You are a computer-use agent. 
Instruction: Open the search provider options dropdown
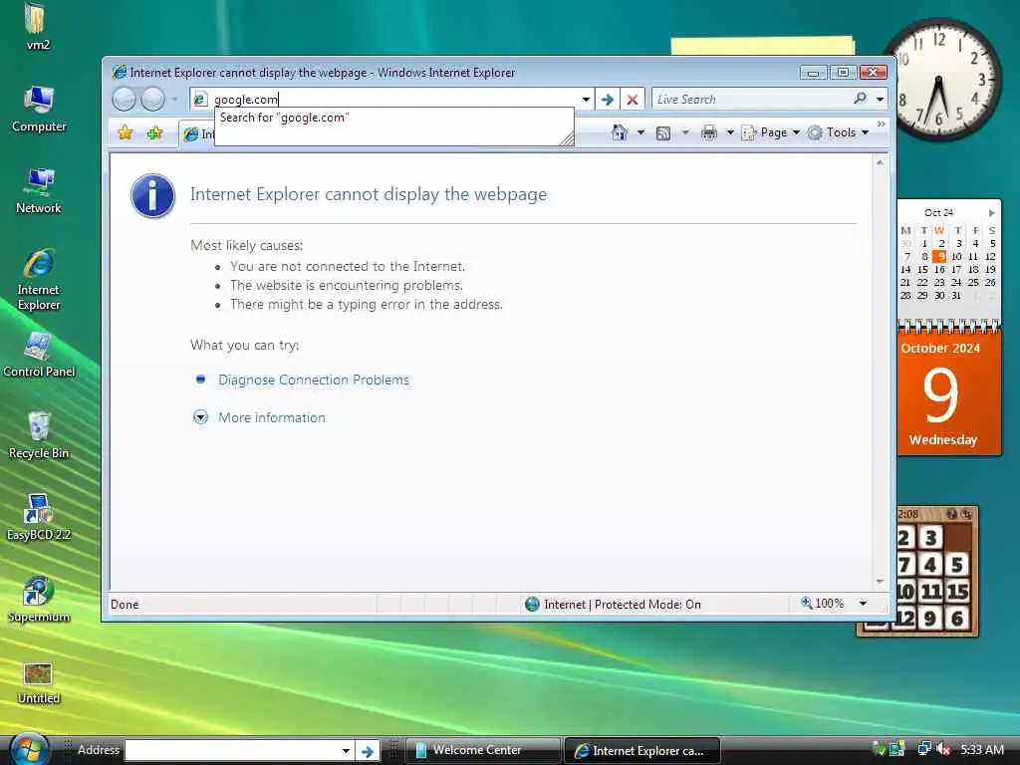[x=881, y=100]
